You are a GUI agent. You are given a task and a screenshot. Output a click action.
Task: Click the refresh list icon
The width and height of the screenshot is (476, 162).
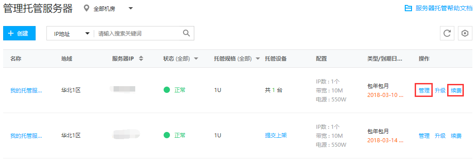447,33
